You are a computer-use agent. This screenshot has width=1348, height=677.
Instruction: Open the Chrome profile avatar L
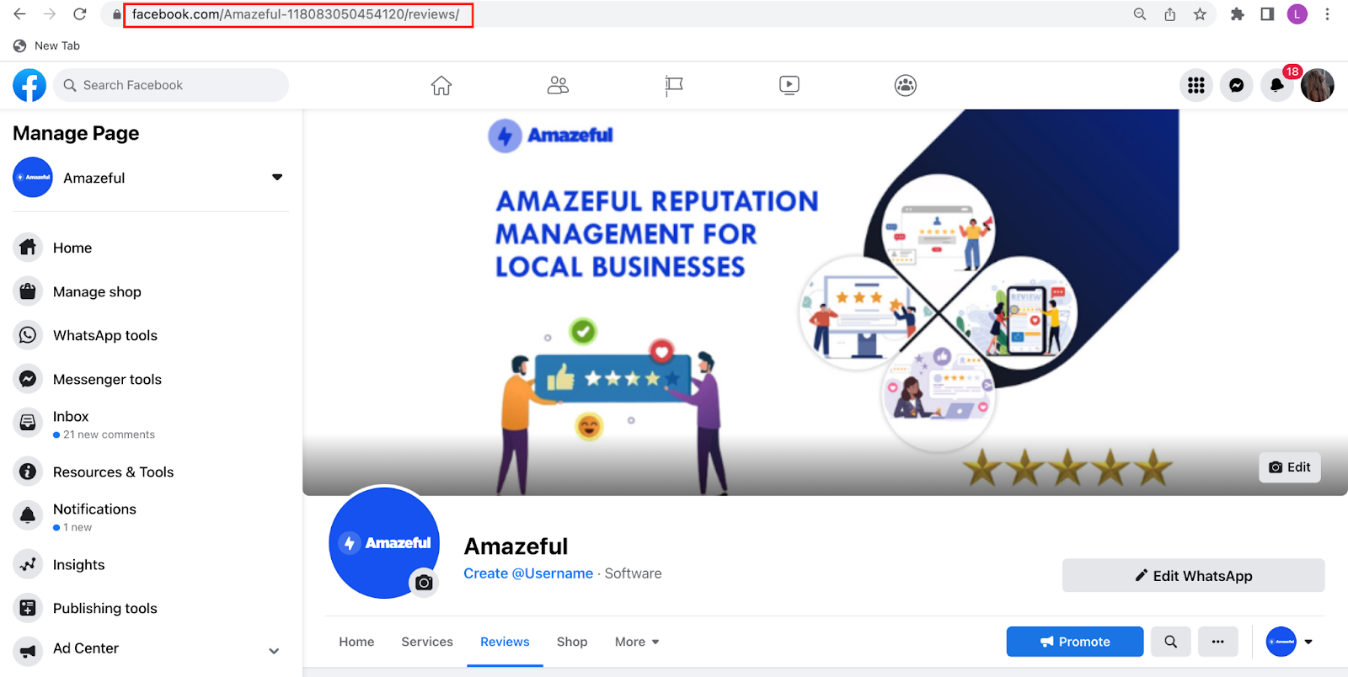pyautogui.click(x=1297, y=14)
